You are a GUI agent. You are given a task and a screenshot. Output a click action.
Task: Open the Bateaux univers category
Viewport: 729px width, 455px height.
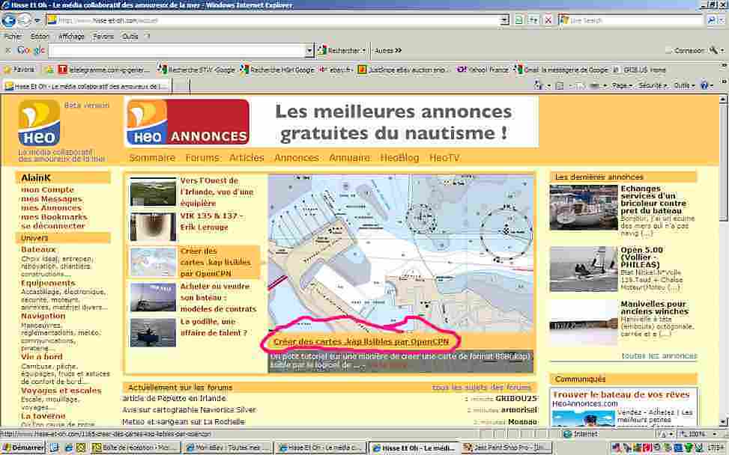pyautogui.click(x=38, y=249)
